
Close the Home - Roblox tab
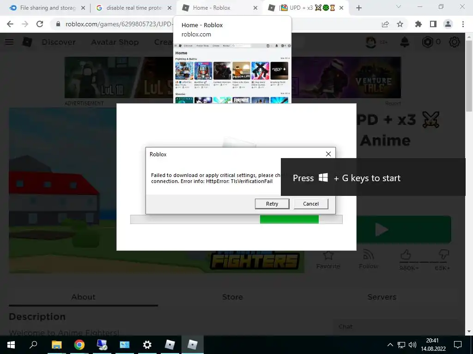(x=255, y=8)
